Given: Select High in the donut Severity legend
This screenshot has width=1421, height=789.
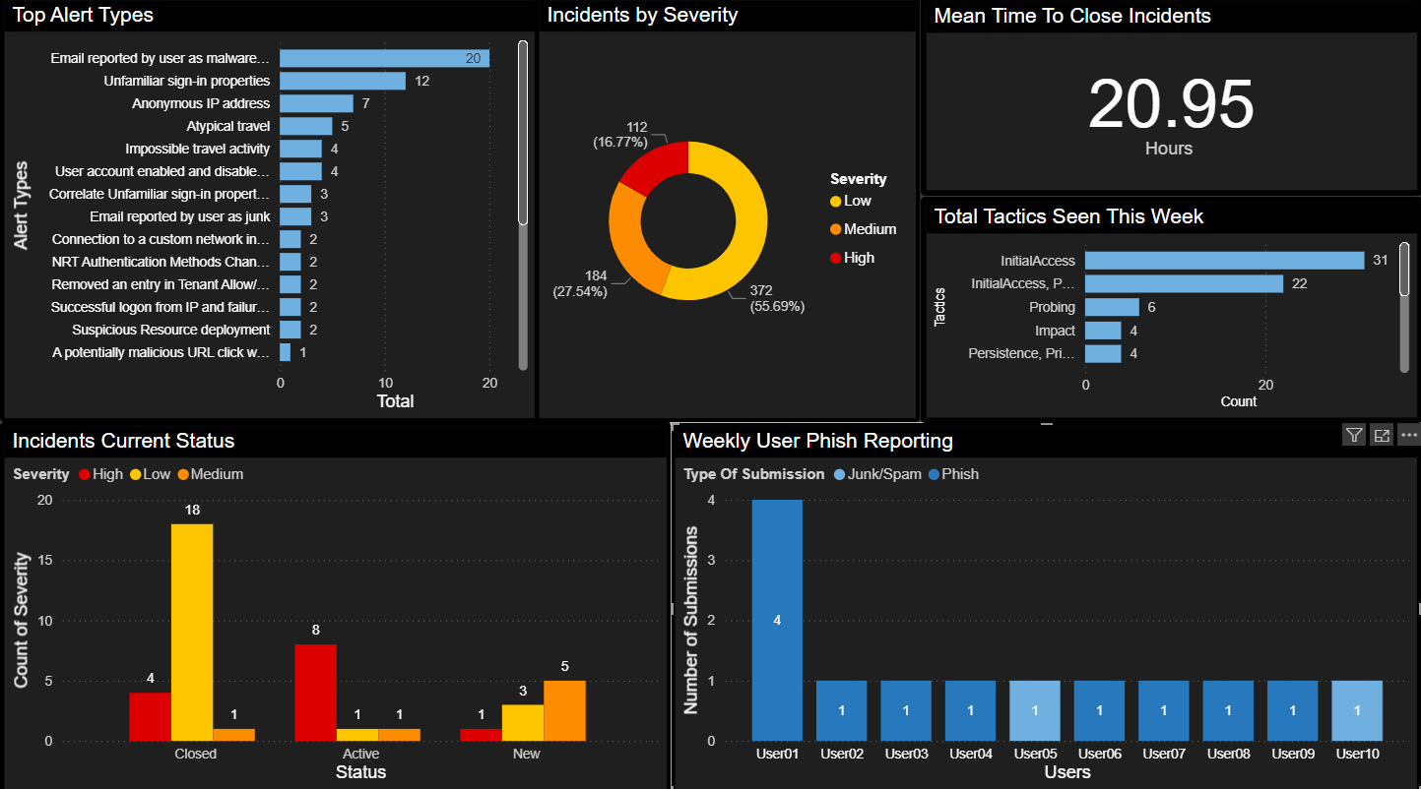Looking at the screenshot, I should (x=853, y=258).
